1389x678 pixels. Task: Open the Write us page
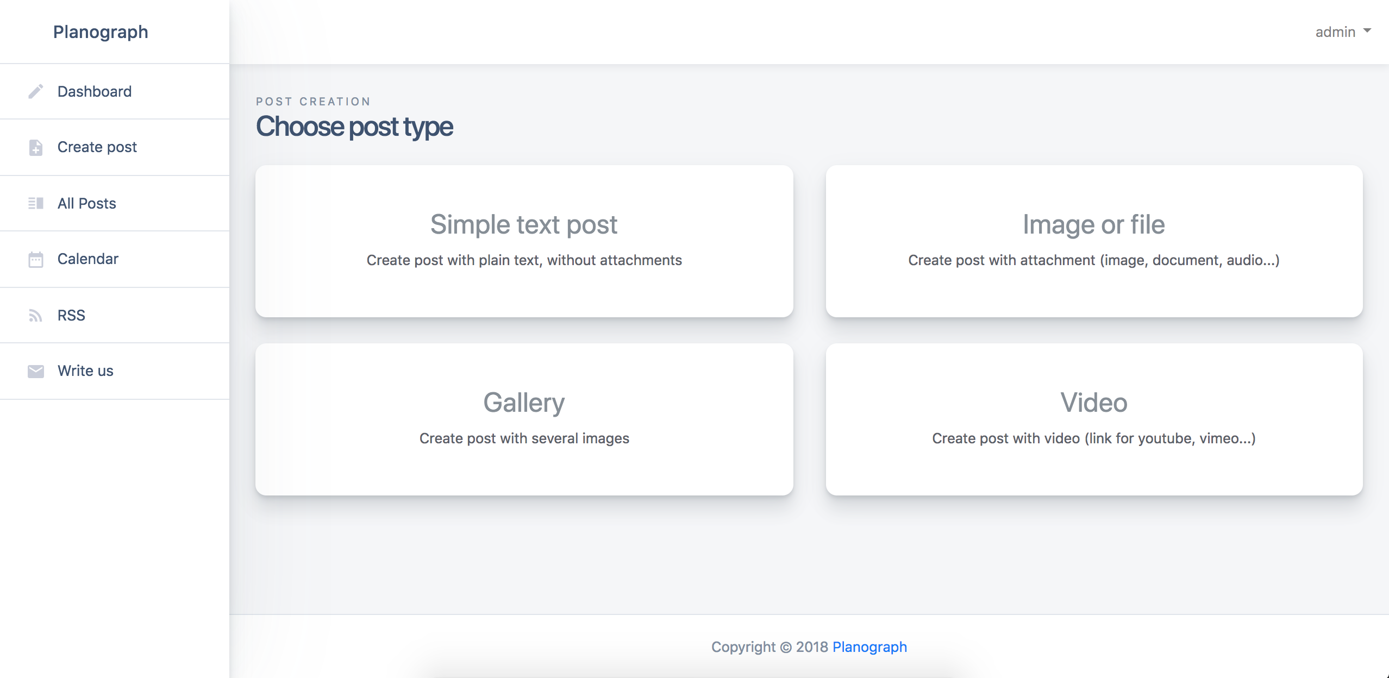pyautogui.click(x=115, y=371)
